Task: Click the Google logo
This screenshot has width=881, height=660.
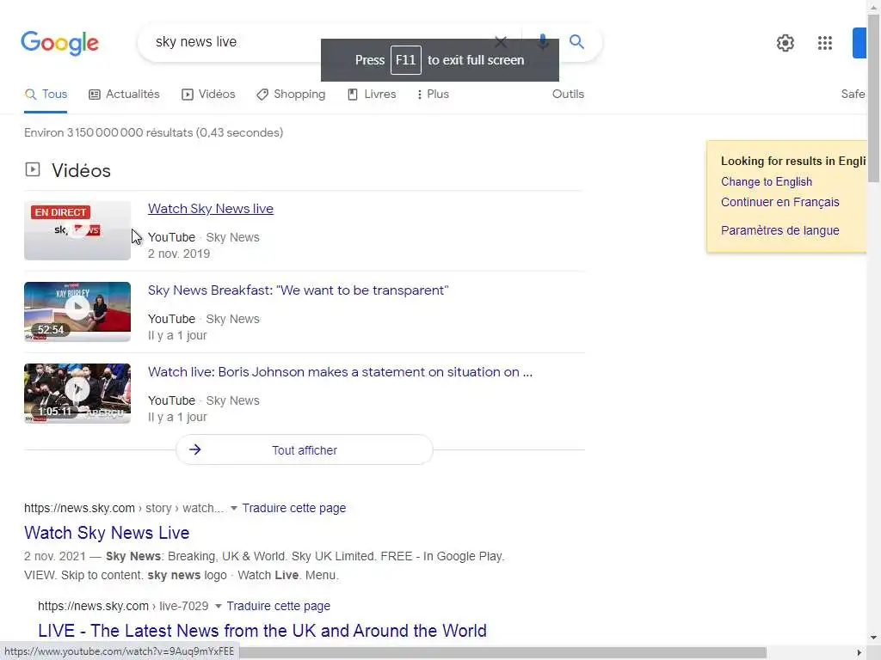Action: (59, 43)
